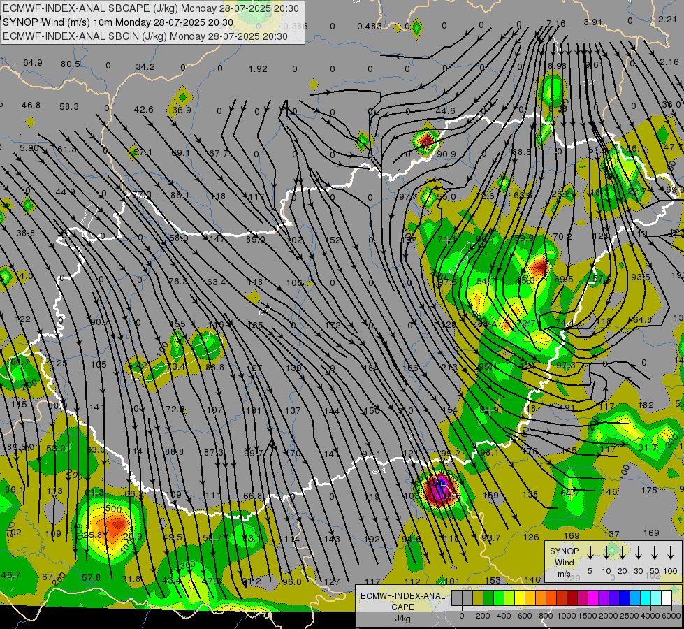Click the 100 m/s wind arrow in legend

point(671,553)
